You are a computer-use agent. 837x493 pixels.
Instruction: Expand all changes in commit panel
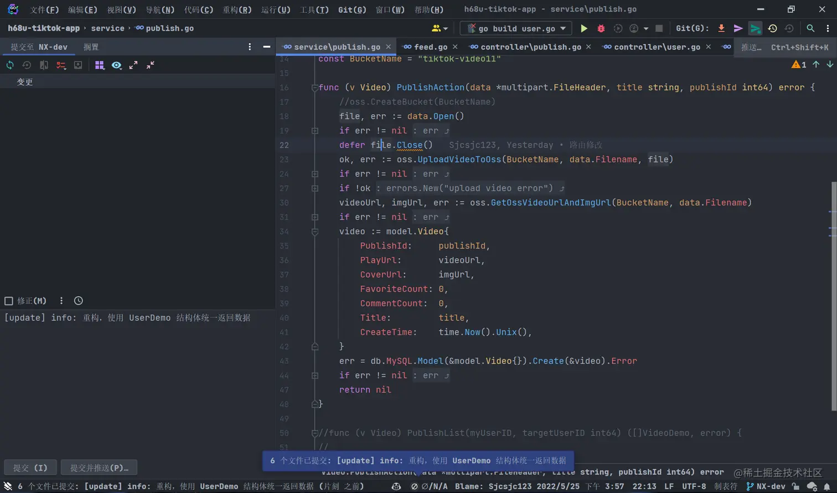coord(133,65)
